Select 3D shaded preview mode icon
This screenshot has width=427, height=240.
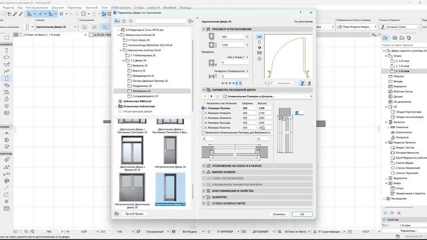(x=260, y=47)
